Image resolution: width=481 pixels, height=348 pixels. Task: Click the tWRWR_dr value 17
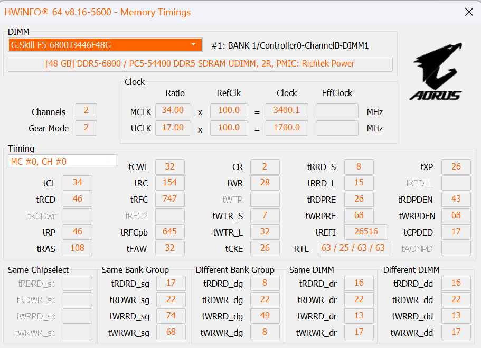(359, 332)
